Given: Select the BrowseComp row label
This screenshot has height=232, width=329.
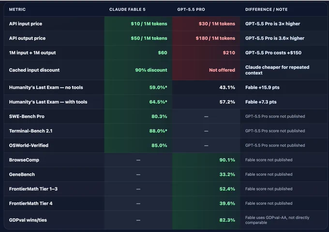Looking at the screenshot, I should click(24, 160).
